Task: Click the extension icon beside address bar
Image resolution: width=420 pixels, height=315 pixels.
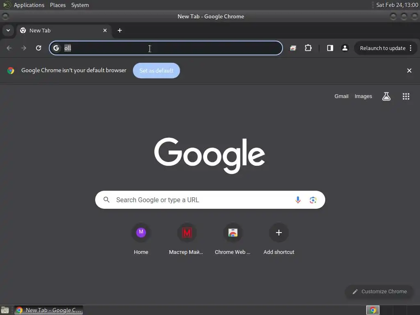Action: coord(293,48)
